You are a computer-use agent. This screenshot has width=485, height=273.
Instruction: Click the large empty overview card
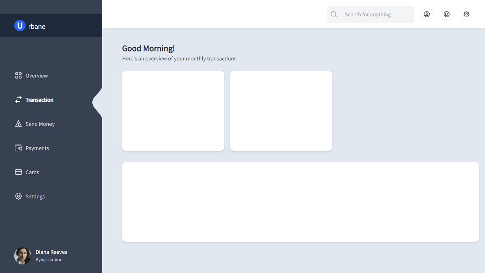point(300,202)
